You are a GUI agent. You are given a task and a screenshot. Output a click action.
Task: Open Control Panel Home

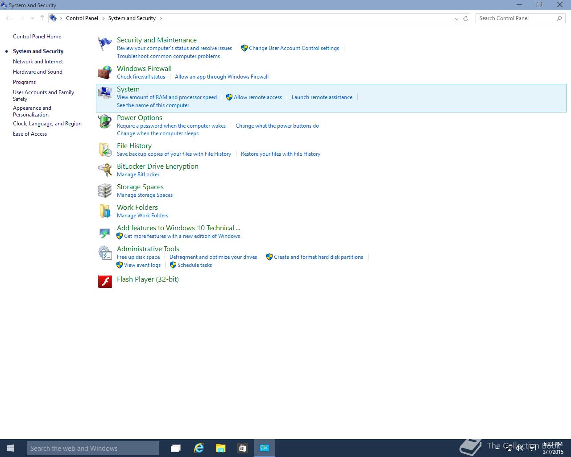click(37, 37)
